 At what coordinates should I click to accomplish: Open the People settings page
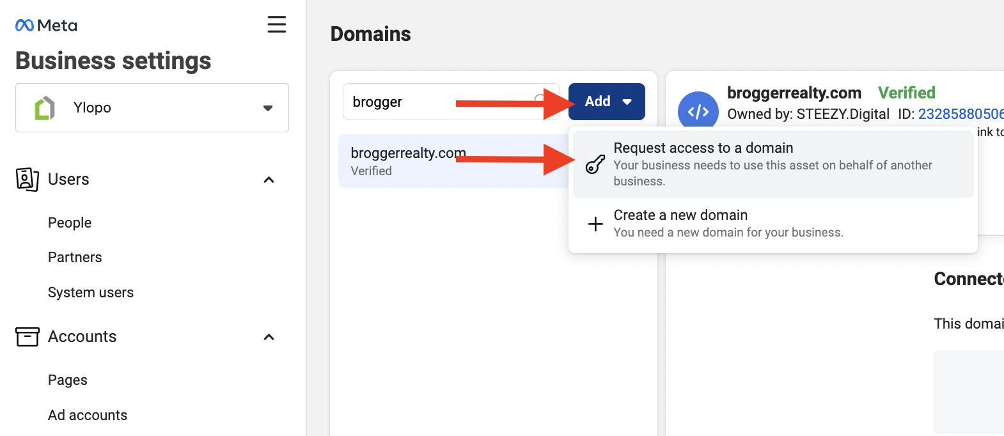[x=70, y=222]
